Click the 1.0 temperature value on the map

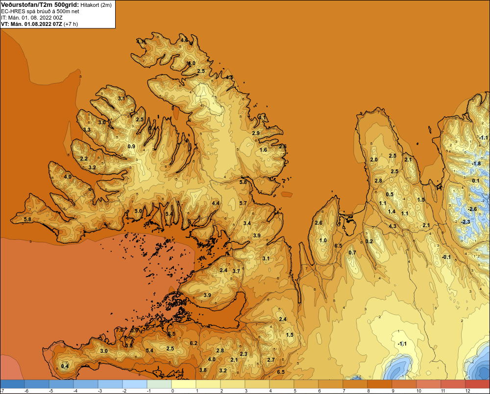tap(323, 240)
